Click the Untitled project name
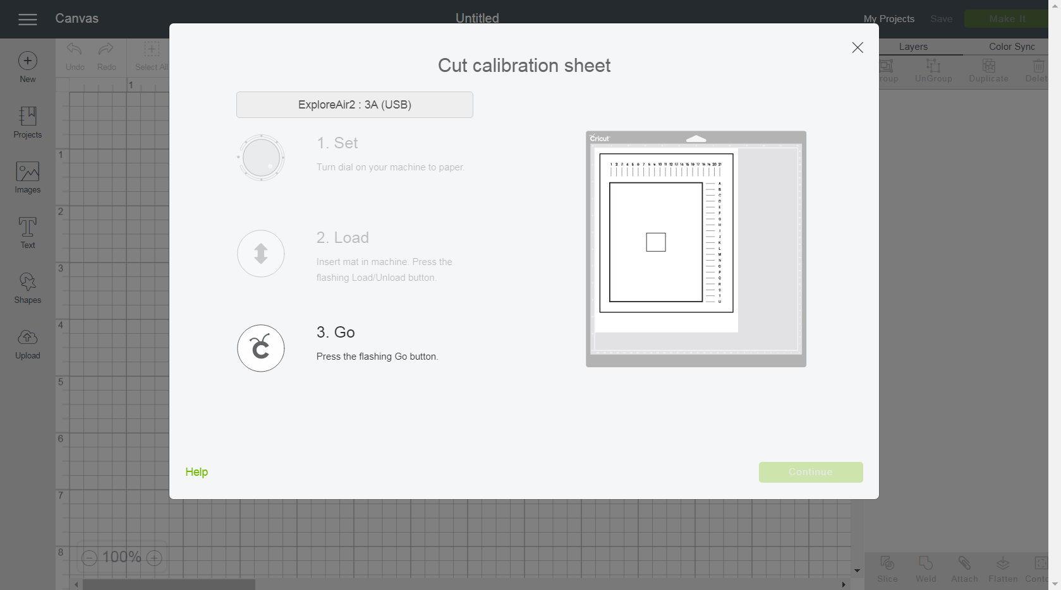 tap(476, 18)
